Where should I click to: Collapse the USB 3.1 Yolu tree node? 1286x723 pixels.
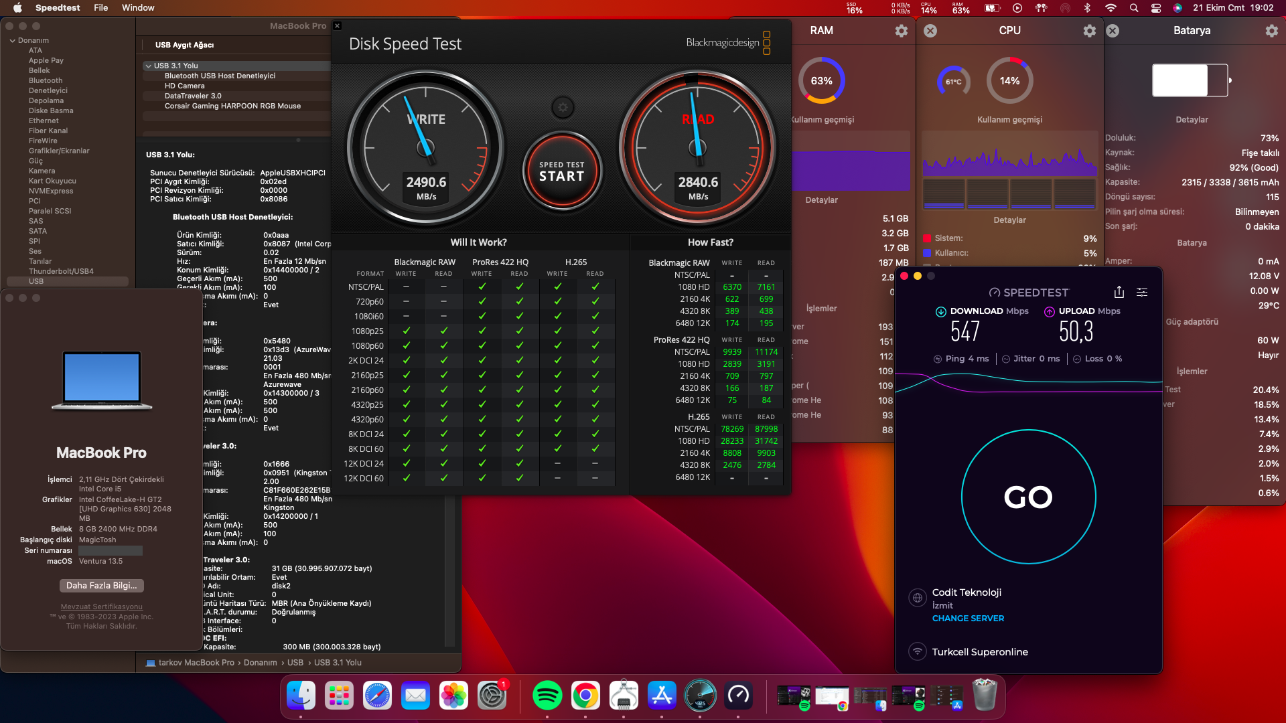click(148, 66)
